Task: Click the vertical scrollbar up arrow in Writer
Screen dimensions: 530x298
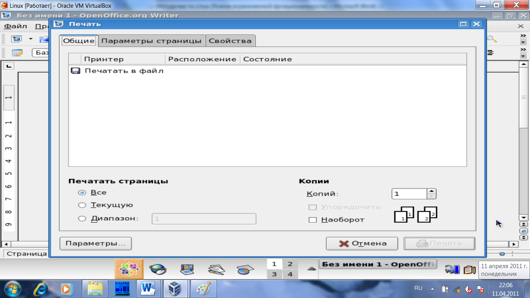Action: [x=523, y=64]
